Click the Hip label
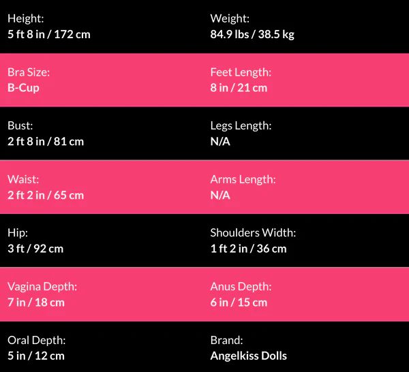The image size is (409, 372). [x=18, y=233]
